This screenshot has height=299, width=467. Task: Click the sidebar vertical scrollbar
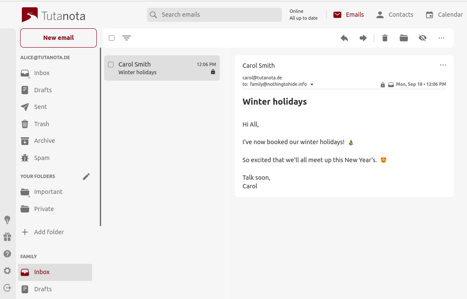(101, 137)
